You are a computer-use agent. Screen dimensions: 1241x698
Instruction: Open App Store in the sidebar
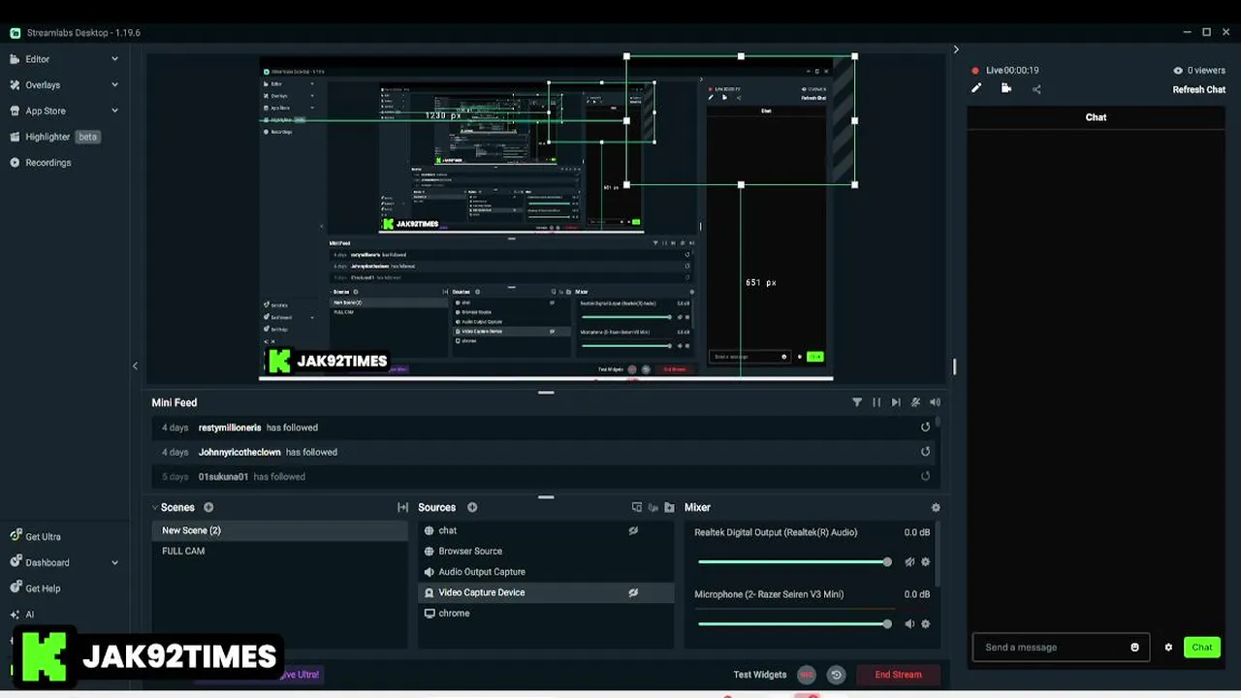(45, 111)
